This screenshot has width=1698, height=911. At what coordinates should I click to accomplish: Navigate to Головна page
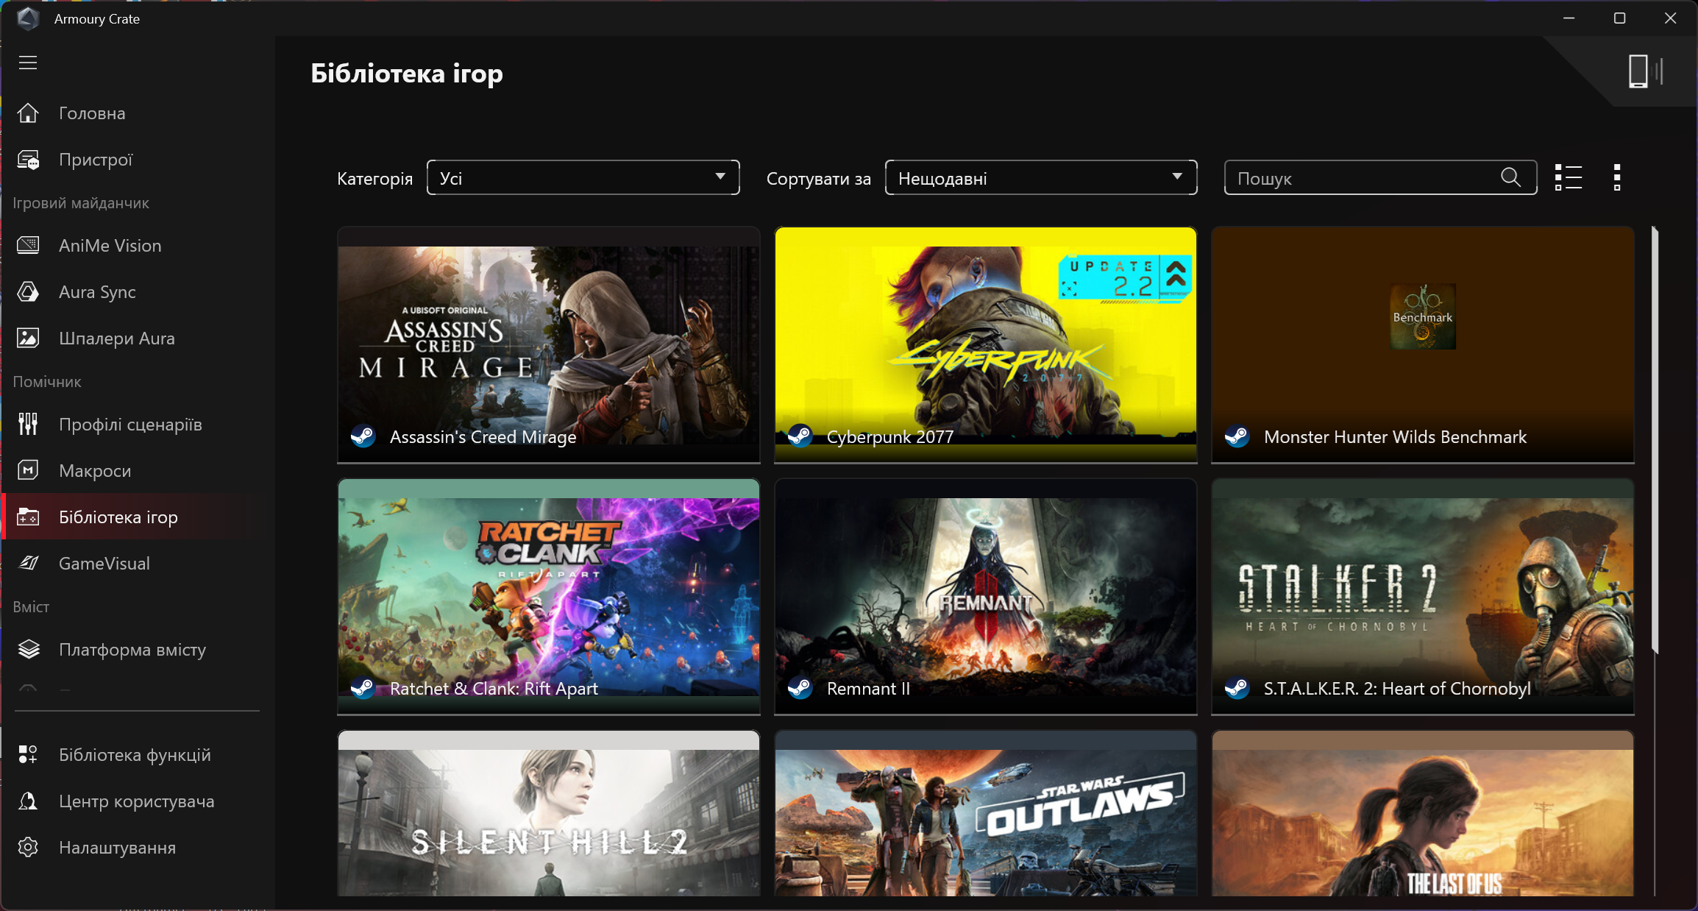(92, 113)
